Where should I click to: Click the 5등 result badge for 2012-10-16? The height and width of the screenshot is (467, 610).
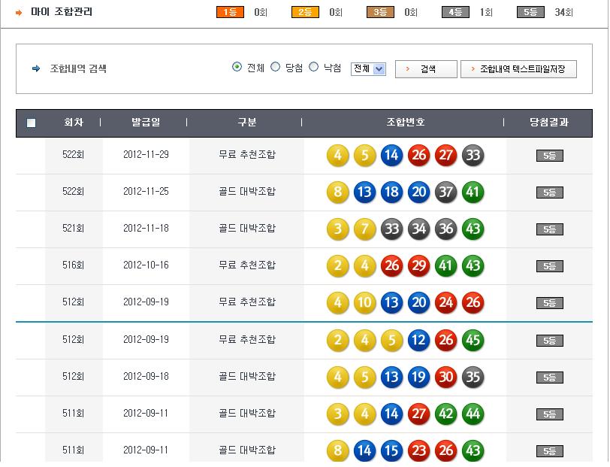tap(549, 266)
